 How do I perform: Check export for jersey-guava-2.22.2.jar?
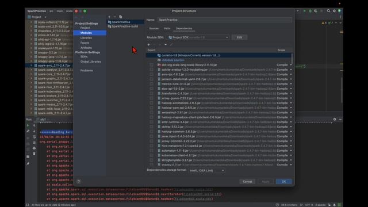click(x=151, y=98)
